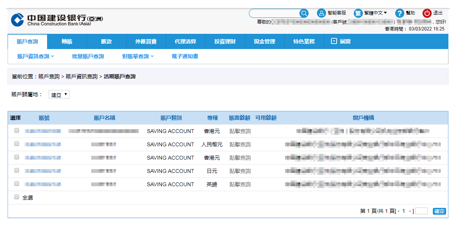Open the 外匯買賣 menu tab
Screen dimensions: 456x228
tap(146, 41)
